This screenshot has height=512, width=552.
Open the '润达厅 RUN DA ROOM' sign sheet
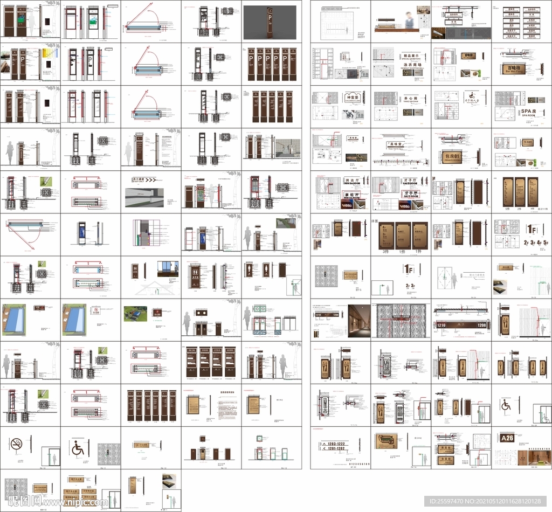point(341,192)
